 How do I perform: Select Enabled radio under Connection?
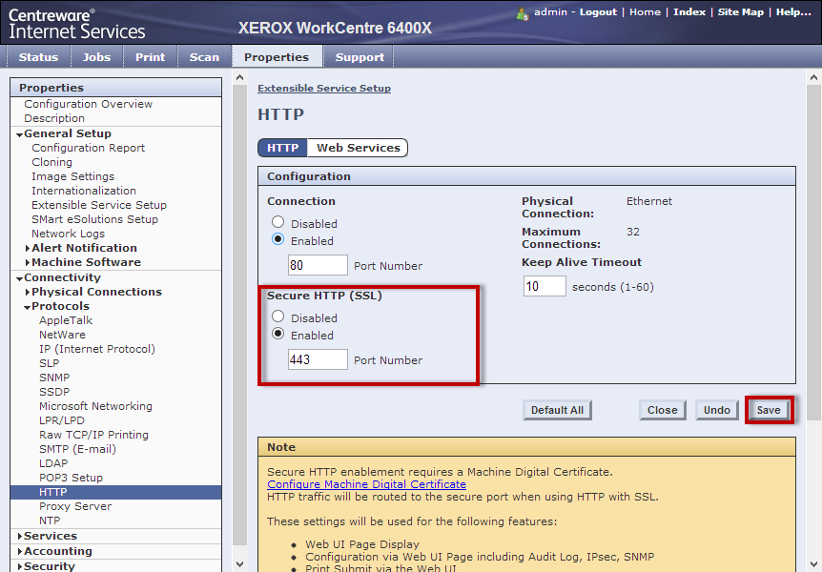pyautogui.click(x=278, y=239)
